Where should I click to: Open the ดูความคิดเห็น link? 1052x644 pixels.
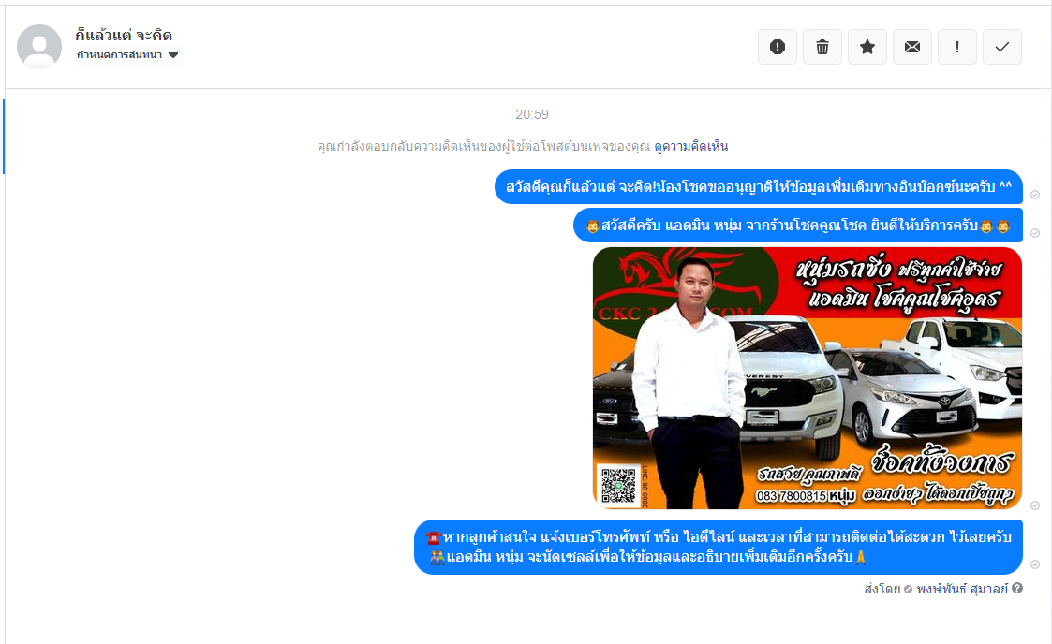click(691, 146)
